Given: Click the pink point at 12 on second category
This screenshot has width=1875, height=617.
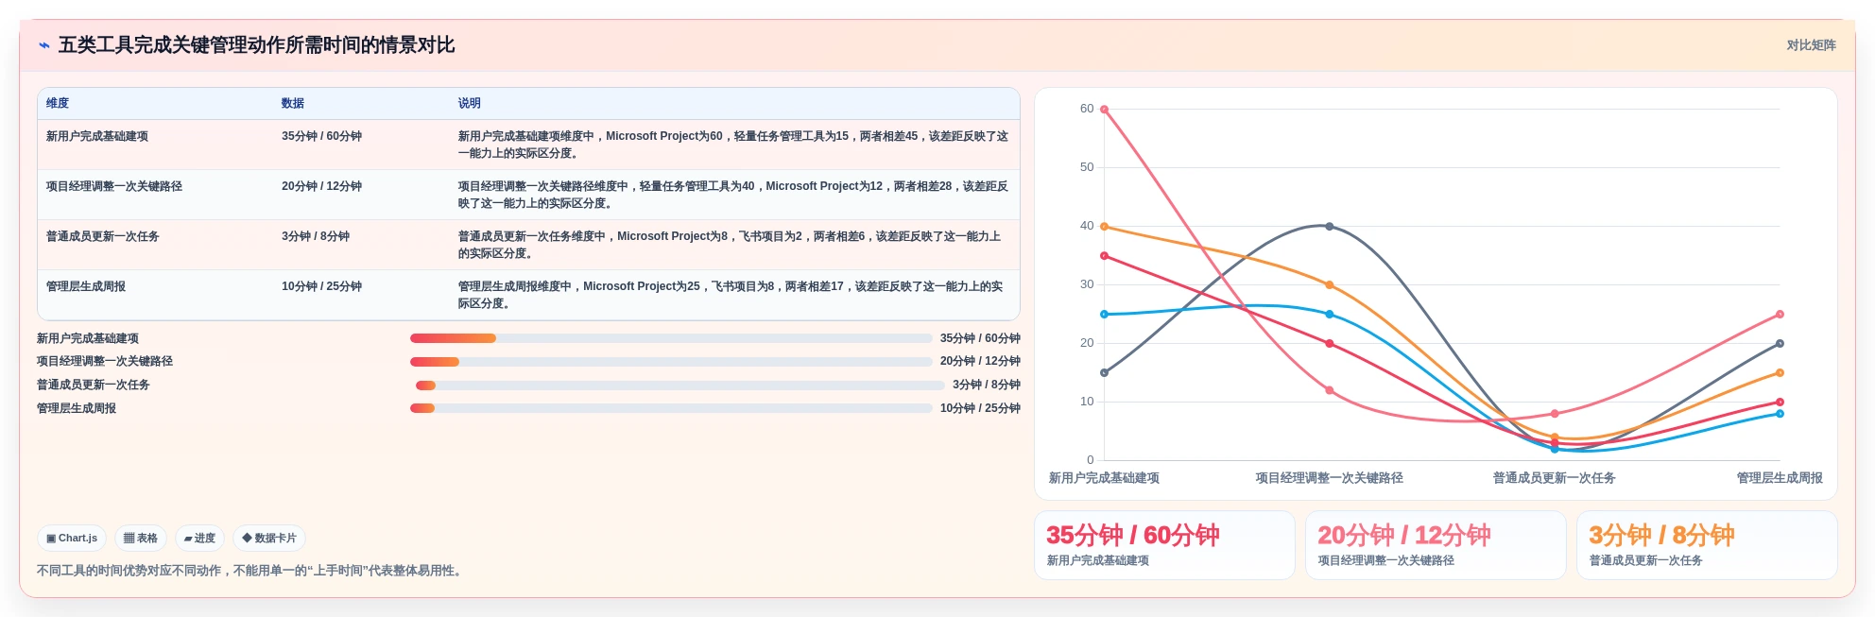Looking at the screenshot, I should coord(1330,390).
